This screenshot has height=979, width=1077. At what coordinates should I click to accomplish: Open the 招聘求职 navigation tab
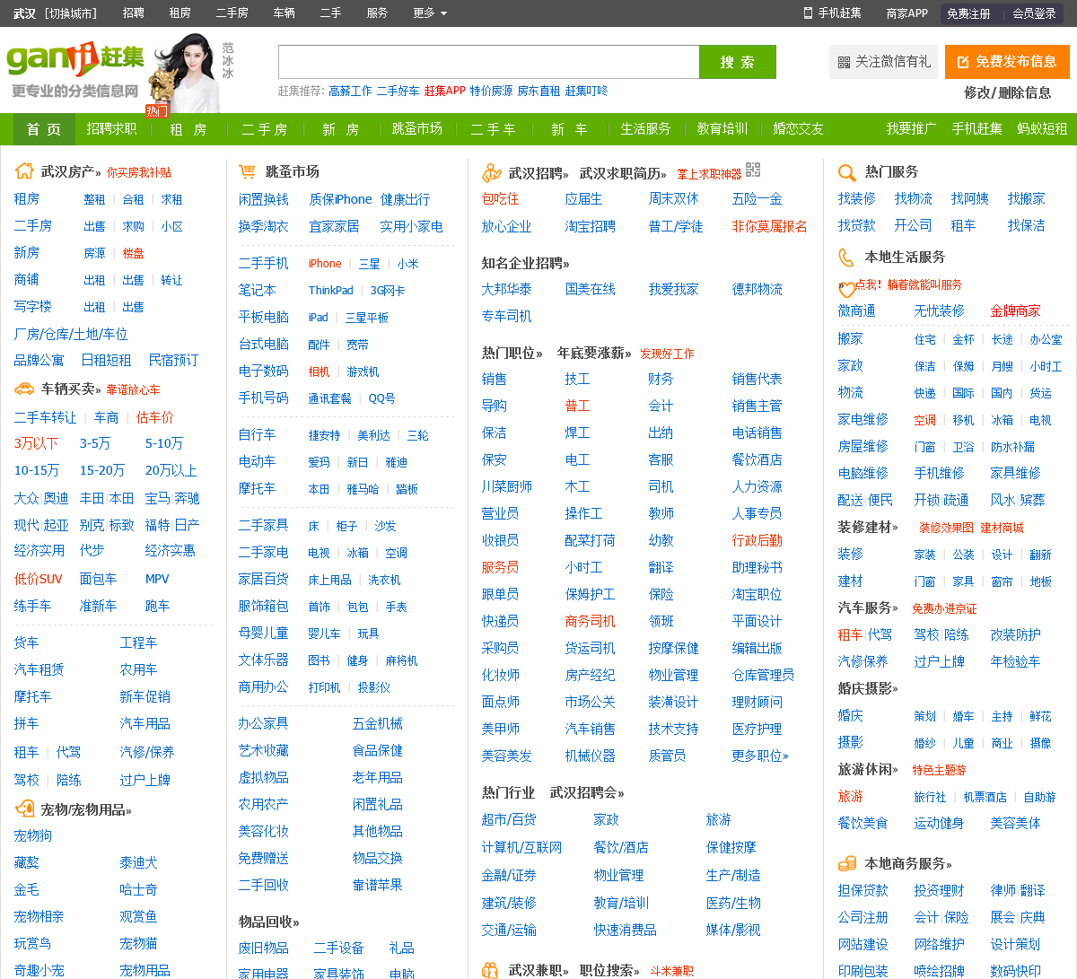click(112, 129)
